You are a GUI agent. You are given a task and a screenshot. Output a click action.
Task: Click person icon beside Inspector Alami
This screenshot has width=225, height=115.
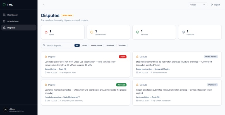tap(60, 73)
